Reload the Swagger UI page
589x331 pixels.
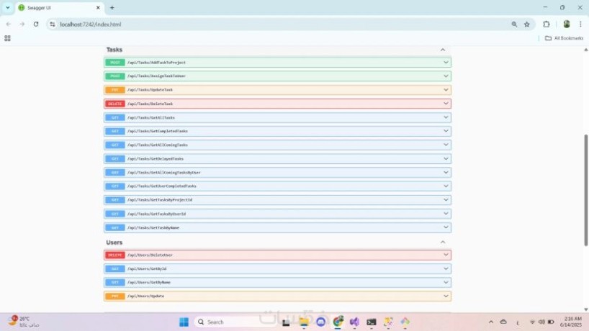click(36, 24)
